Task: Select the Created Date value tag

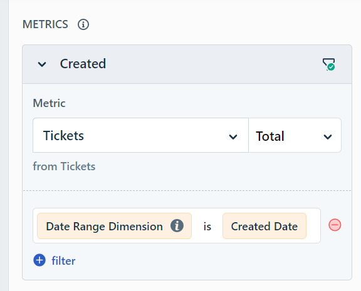Action: [x=264, y=226]
